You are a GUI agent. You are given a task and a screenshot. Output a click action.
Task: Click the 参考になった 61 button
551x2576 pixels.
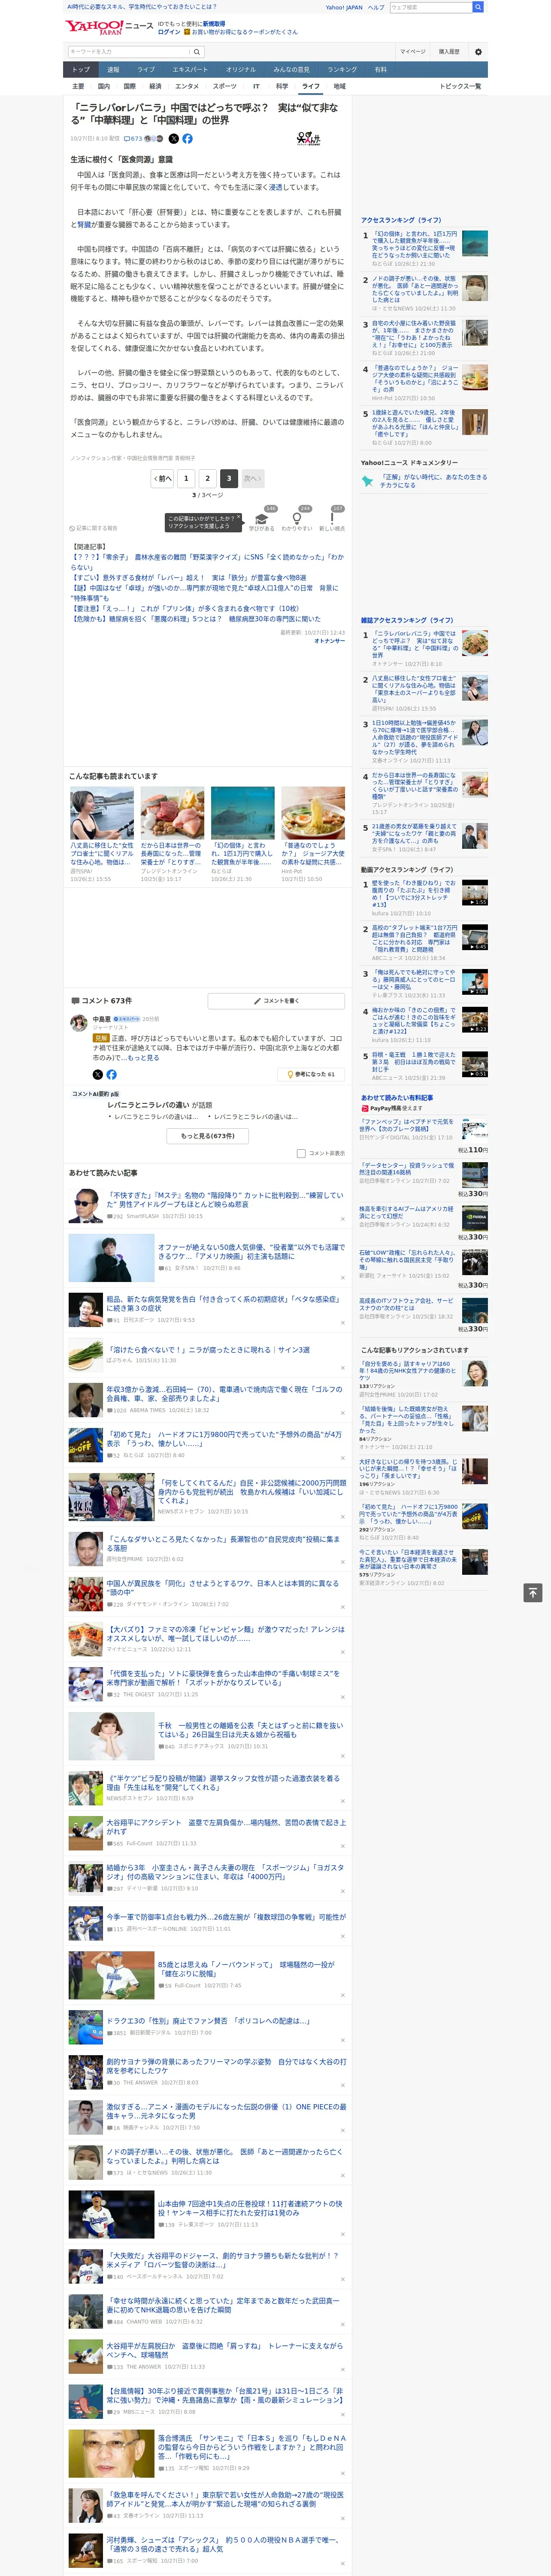click(x=311, y=1074)
